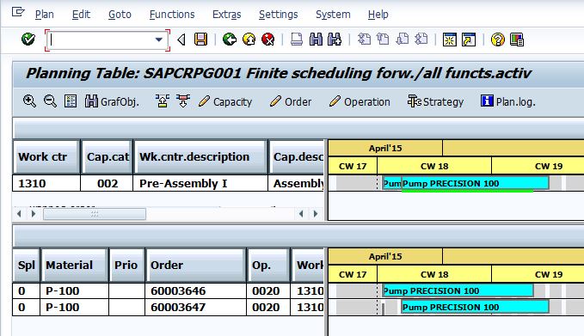Select the Order column header
This screenshot has width=584, height=336.
196,265
